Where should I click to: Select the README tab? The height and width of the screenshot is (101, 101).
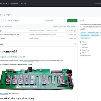point(2,44)
